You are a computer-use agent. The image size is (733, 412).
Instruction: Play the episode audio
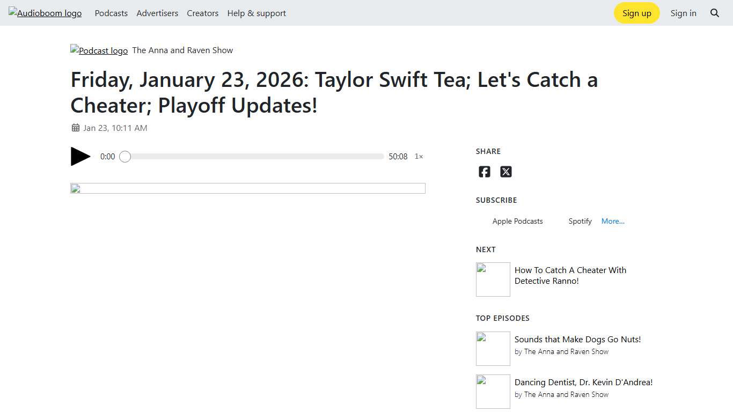click(x=79, y=156)
